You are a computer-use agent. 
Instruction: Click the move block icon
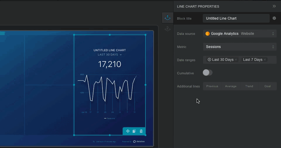point(128,131)
